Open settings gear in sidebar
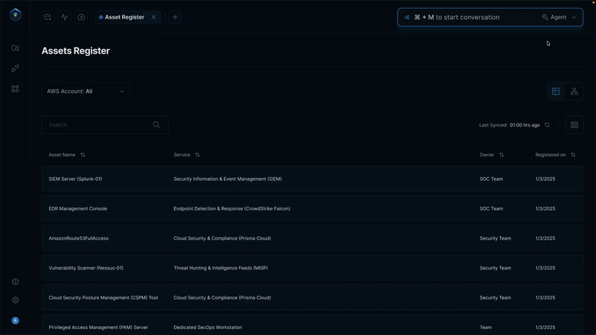 tap(15, 301)
